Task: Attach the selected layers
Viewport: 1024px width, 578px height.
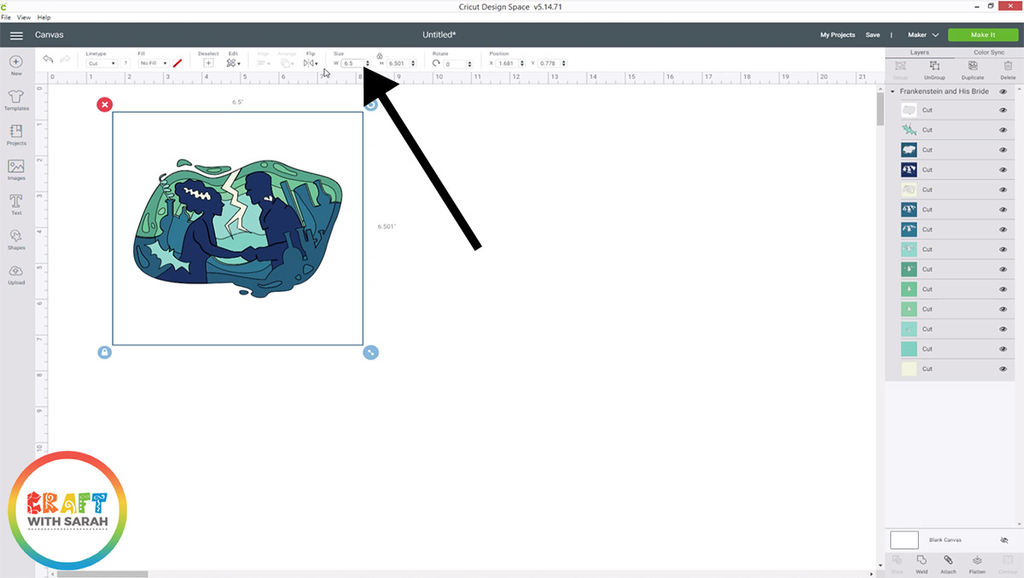Action: click(x=950, y=563)
